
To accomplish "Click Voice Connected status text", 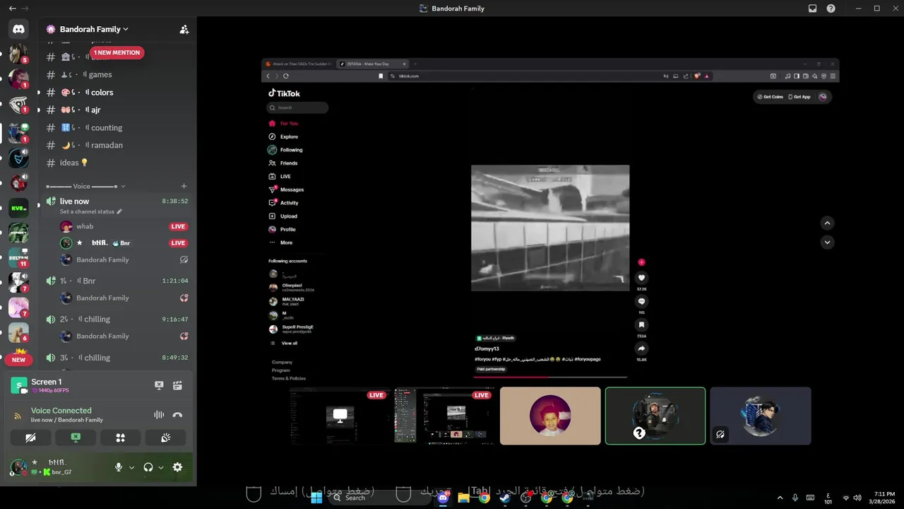I will (61, 411).
